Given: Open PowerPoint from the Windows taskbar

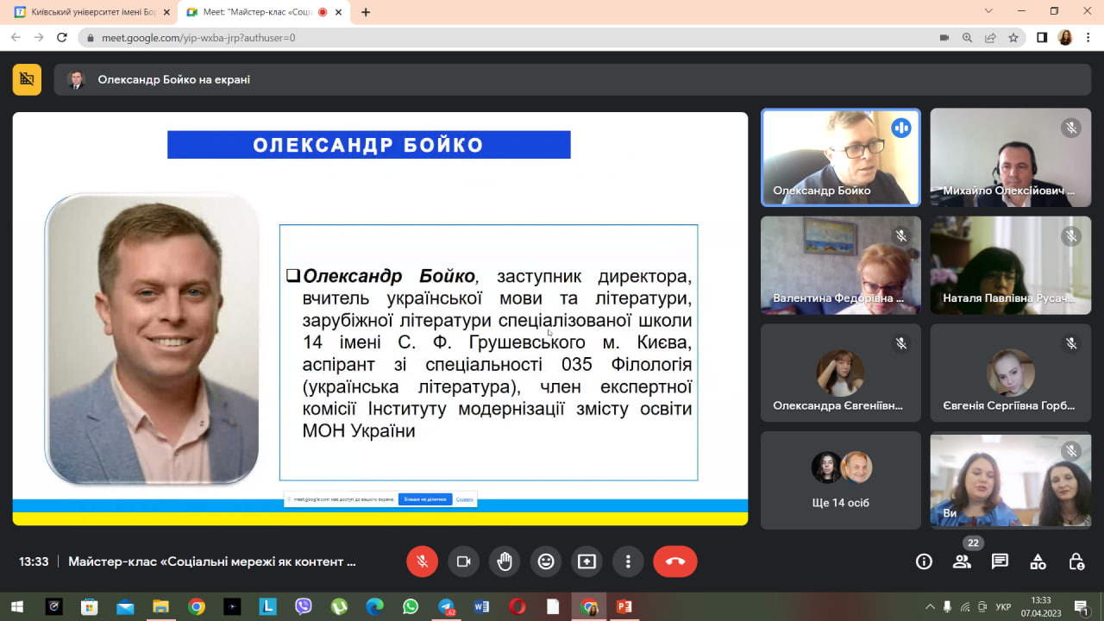Looking at the screenshot, I should coord(624,607).
